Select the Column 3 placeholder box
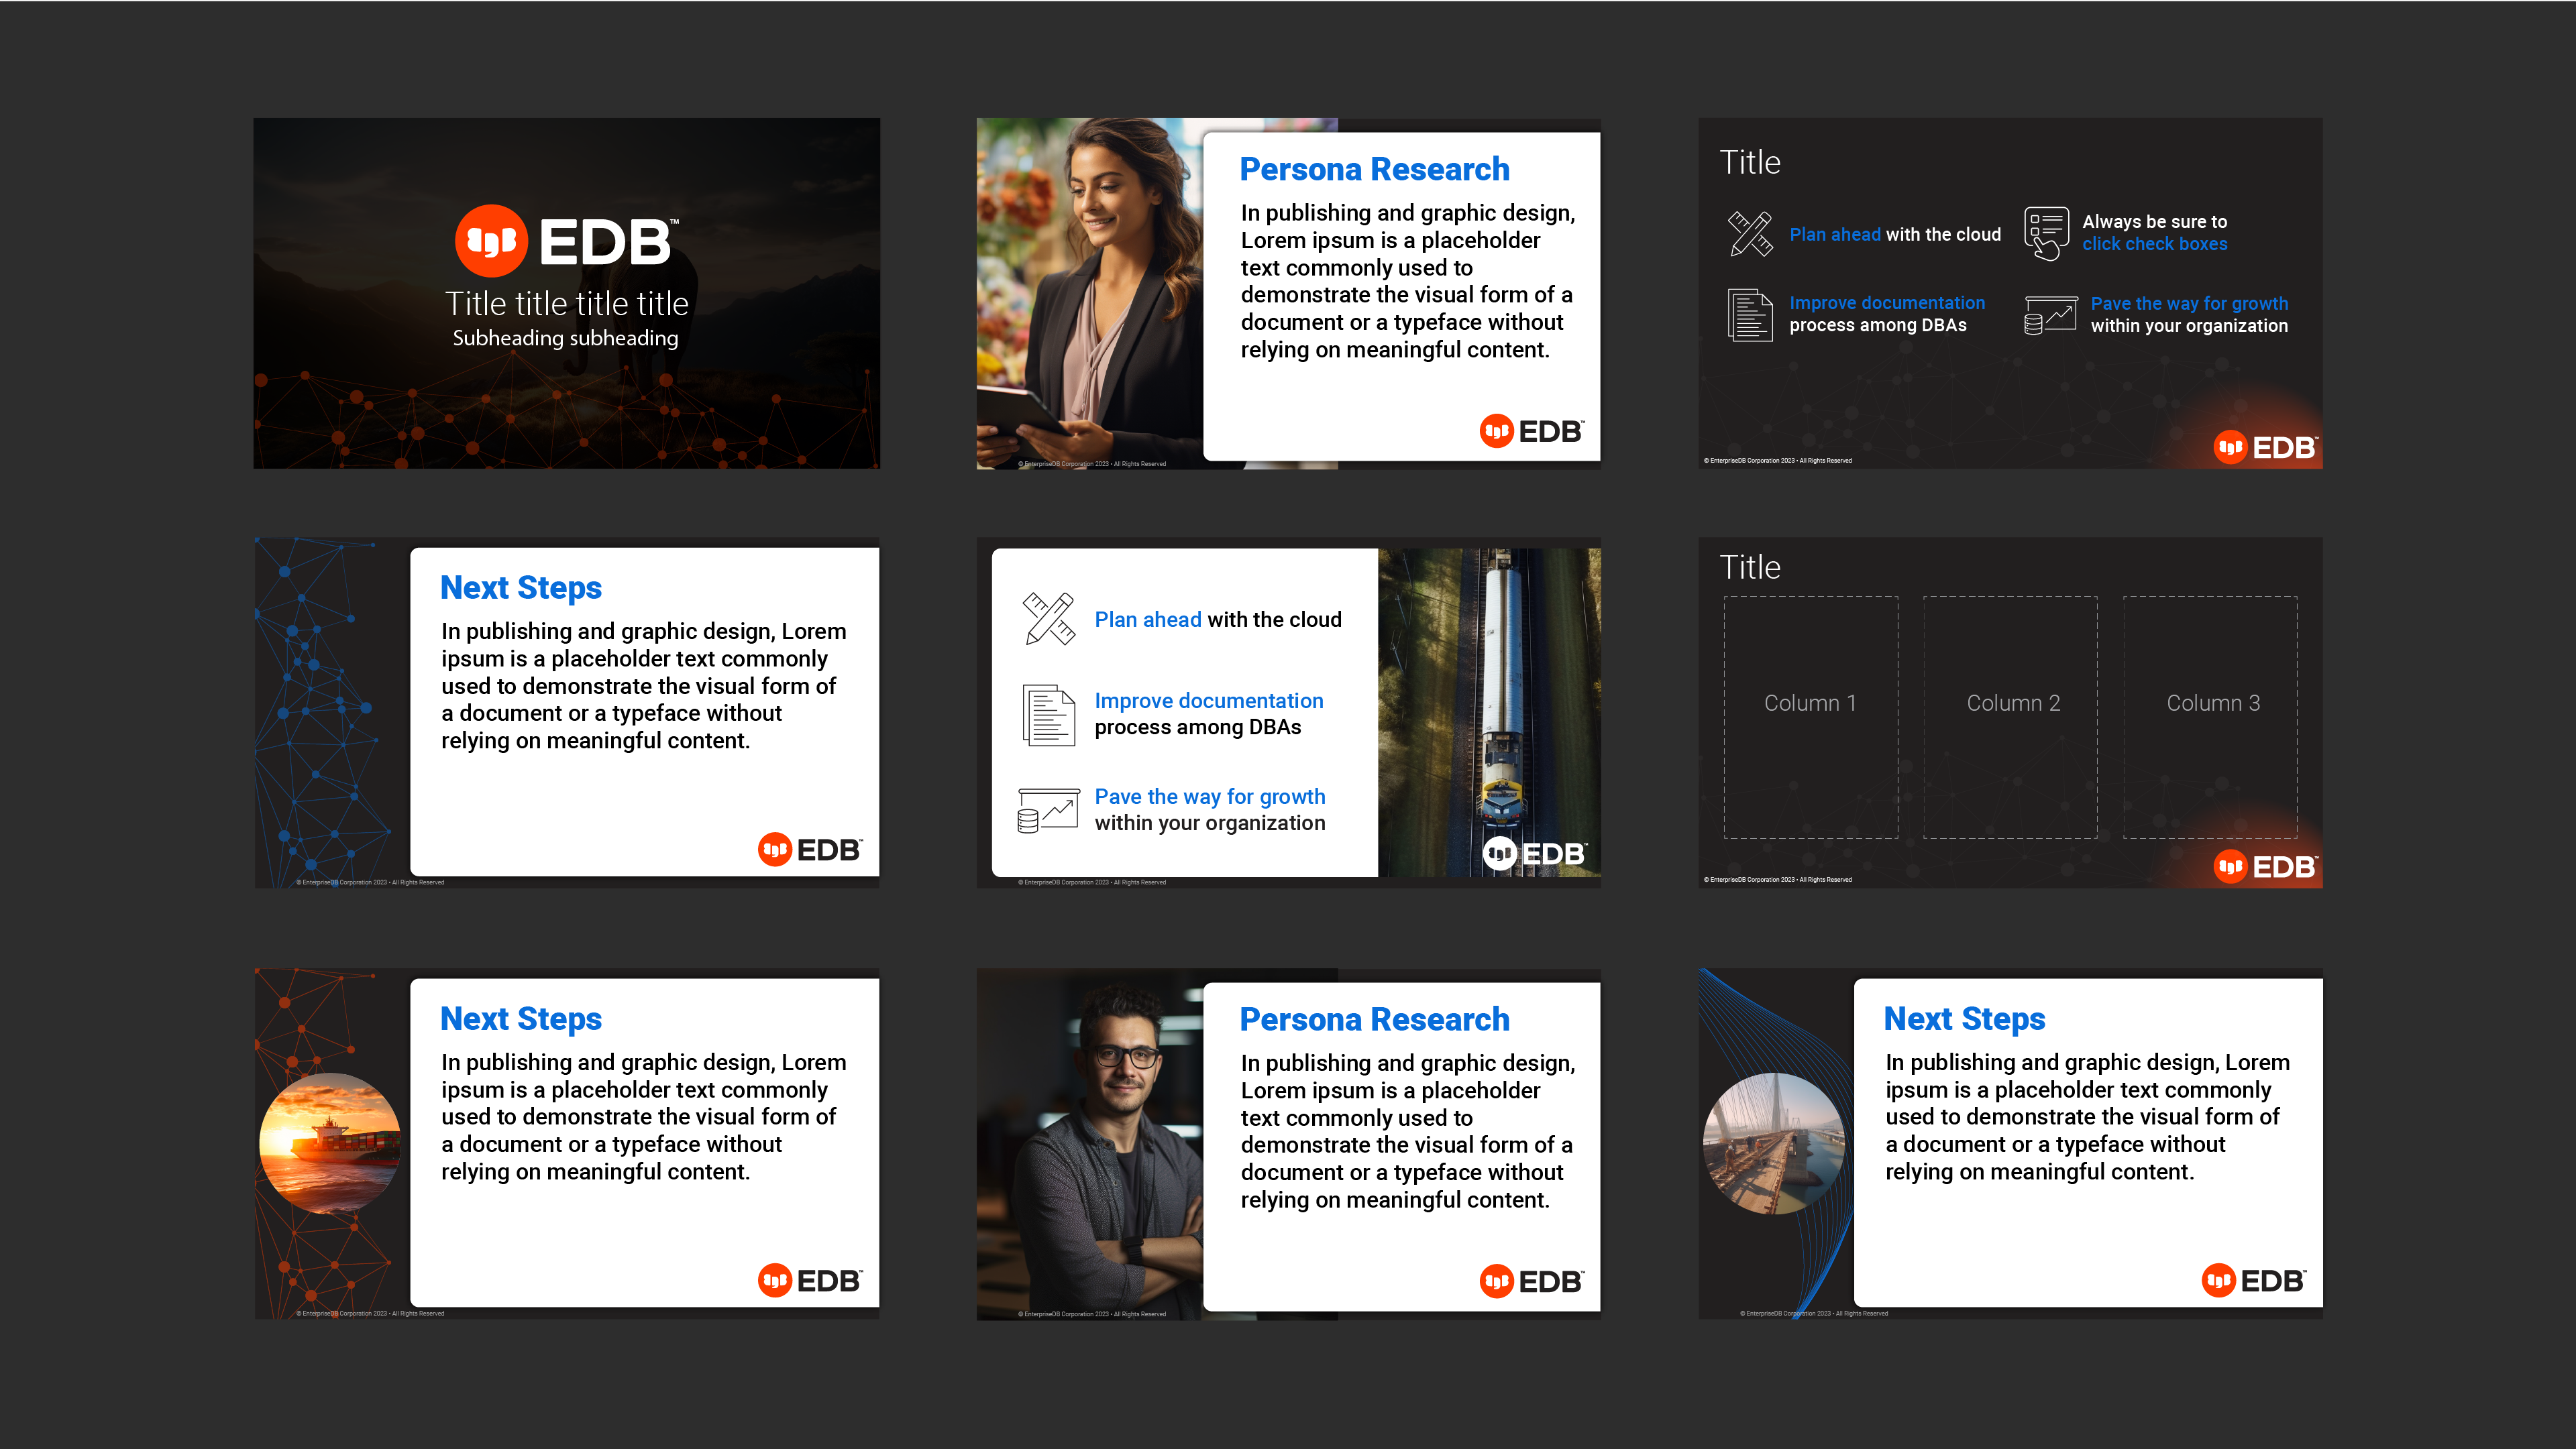 (2210, 717)
